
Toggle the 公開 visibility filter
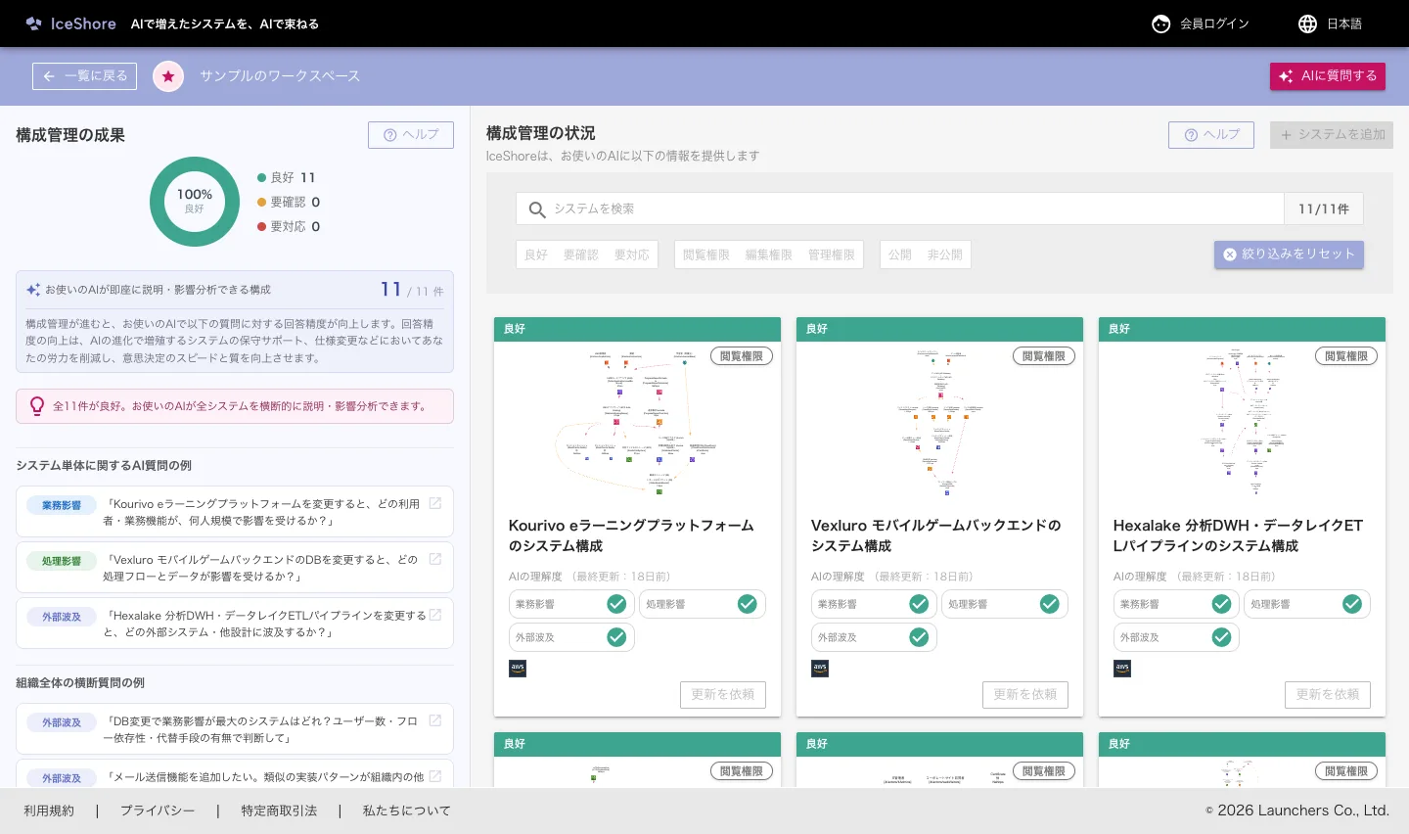pos(900,255)
